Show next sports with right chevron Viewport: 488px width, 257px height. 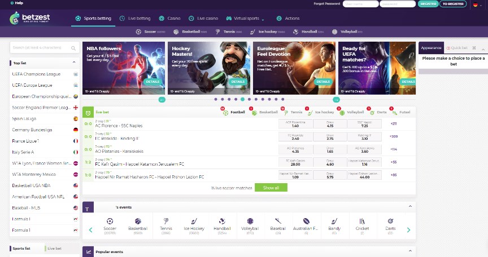click(408, 230)
